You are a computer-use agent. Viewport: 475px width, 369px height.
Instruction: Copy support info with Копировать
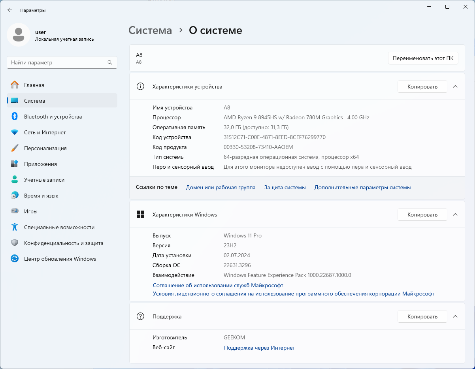click(422, 316)
